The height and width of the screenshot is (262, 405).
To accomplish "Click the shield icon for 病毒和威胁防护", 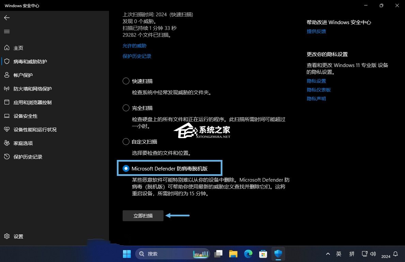I will point(7,62).
